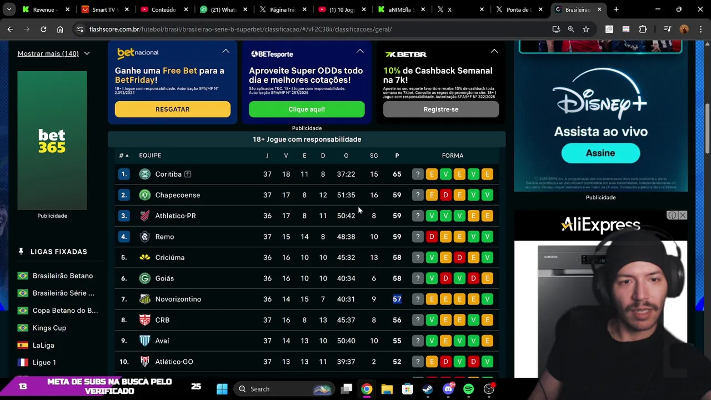
Task: Click the Windows taskbar Search box
Action: point(285,389)
